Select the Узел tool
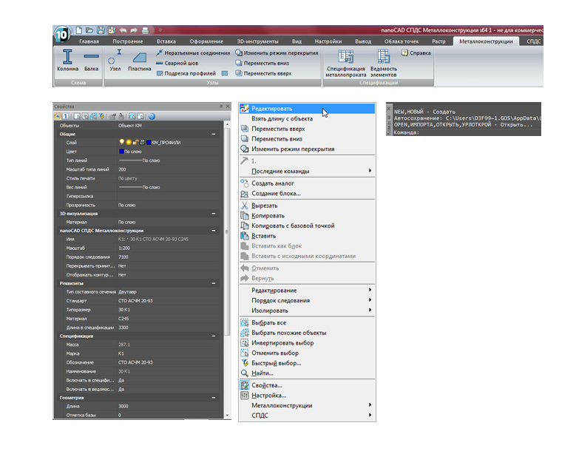Image resolution: width=576 pixels, height=451 pixels. [x=115, y=61]
